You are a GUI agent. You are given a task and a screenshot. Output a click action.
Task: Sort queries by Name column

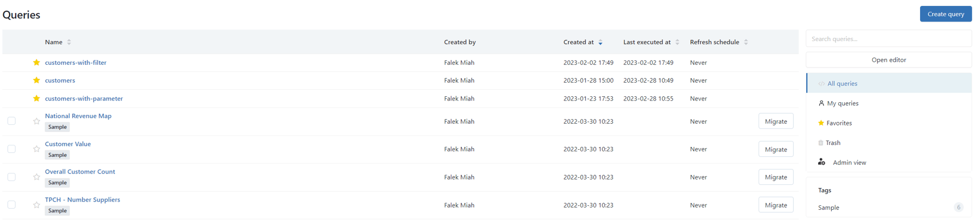tap(69, 42)
